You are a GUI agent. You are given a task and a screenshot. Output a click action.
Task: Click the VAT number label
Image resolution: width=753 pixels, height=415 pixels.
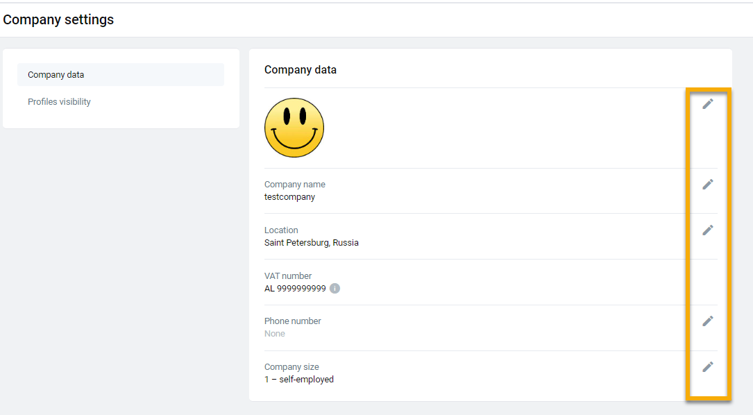pos(287,276)
